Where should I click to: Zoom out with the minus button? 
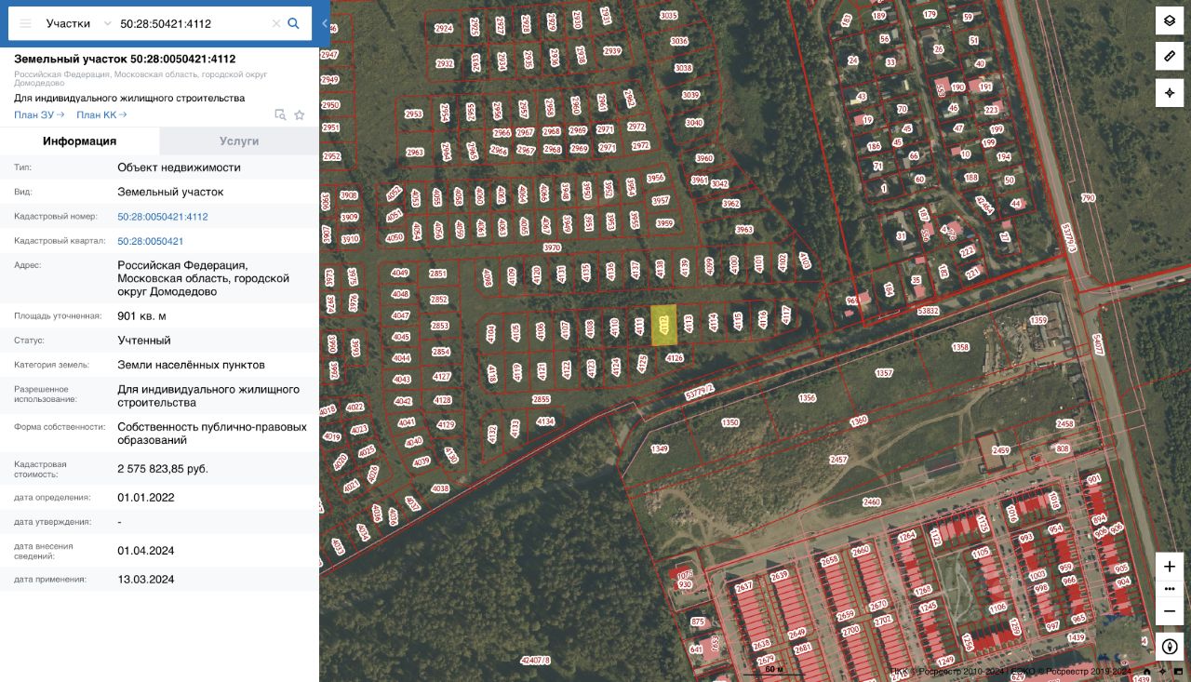1170,611
